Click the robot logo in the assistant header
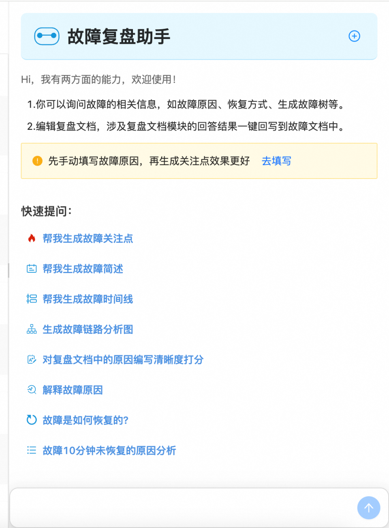 click(47, 36)
